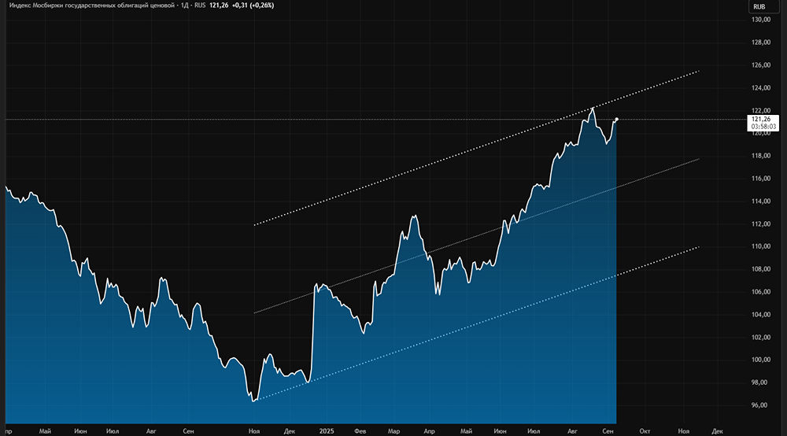
Task: Click the 122,00 price axis label
Action: 761,110
